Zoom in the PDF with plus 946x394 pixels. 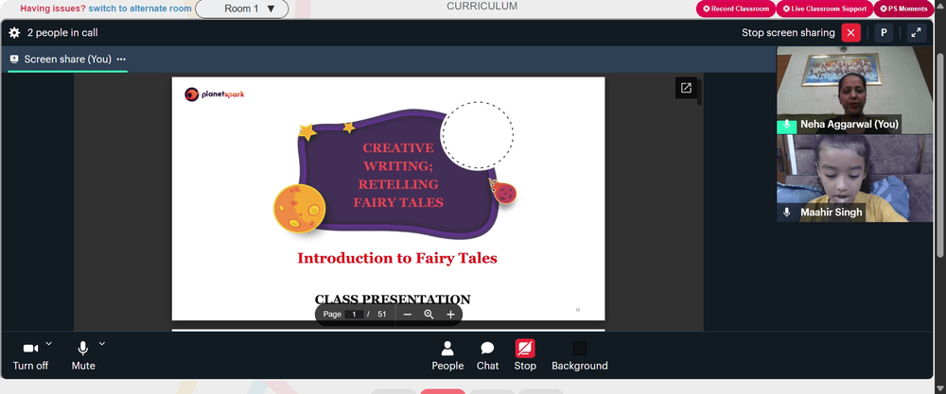click(450, 315)
